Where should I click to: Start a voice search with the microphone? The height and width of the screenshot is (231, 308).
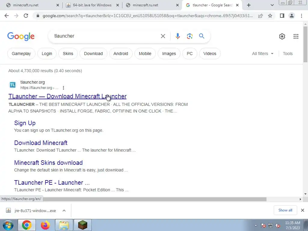click(177, 36)
